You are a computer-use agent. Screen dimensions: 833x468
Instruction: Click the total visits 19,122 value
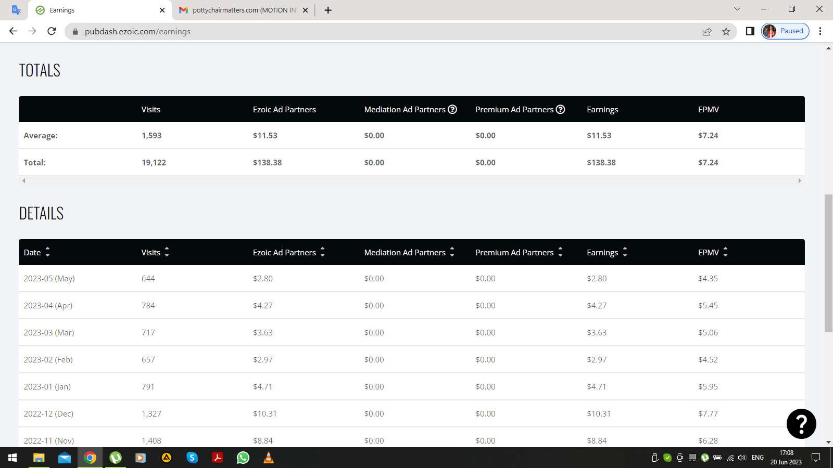154,163
